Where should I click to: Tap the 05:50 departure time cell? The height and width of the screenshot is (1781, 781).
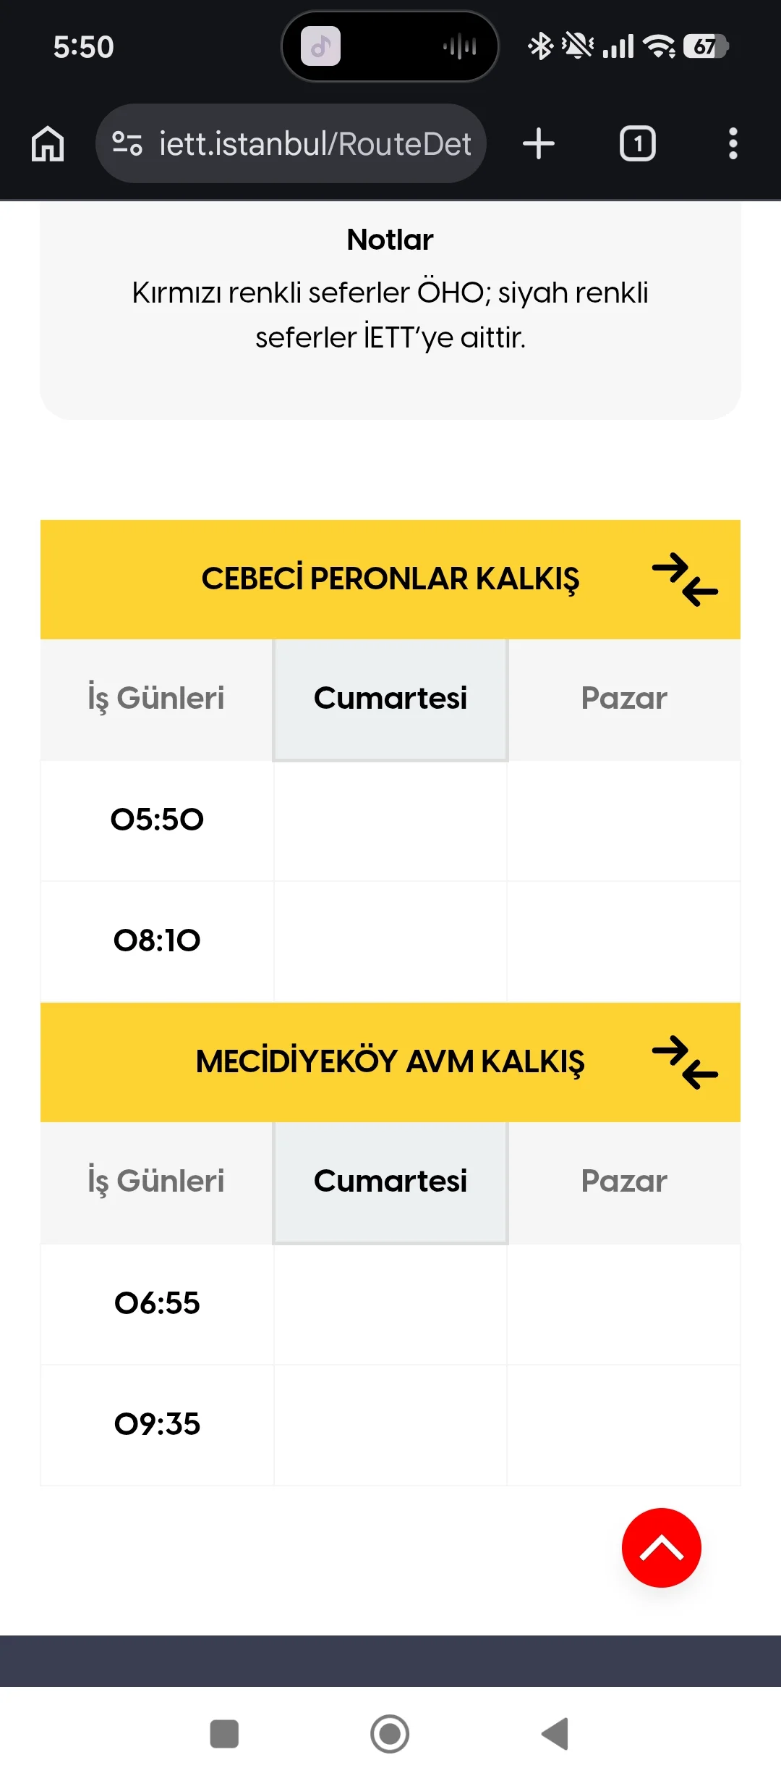(157, 820)
